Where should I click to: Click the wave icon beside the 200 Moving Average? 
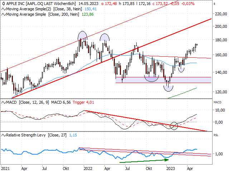click(4, 15)
